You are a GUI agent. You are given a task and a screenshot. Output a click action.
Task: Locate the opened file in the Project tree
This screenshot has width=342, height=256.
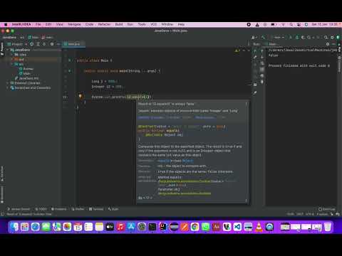click(x=31, y=44)
